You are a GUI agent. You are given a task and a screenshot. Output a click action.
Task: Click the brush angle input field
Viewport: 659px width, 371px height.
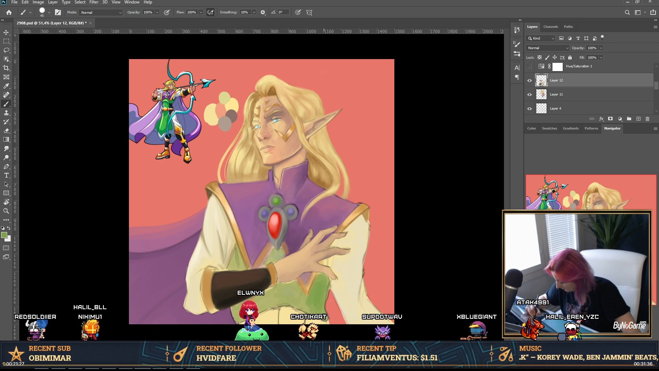coord(283,12)
